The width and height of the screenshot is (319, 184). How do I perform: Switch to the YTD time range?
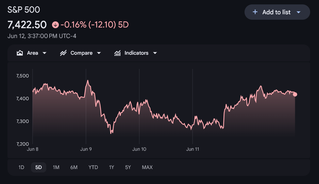pos(93,167)
